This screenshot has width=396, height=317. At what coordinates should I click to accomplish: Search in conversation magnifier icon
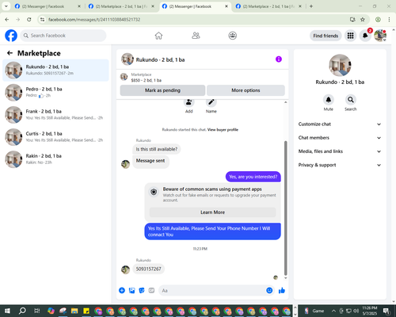click(351, 100)
